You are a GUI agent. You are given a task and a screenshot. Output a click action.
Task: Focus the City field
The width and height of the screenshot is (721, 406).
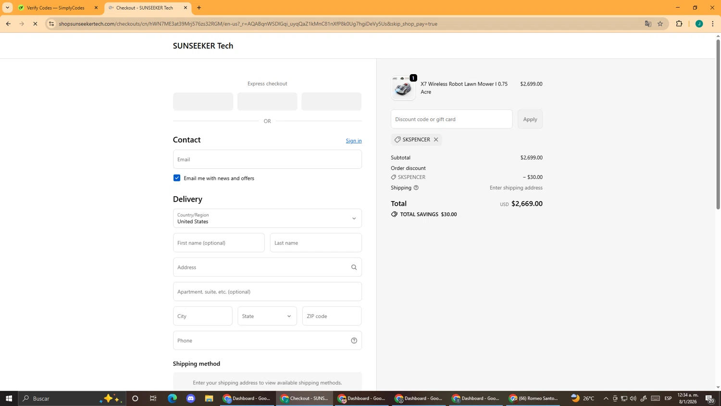click(202, 316)
